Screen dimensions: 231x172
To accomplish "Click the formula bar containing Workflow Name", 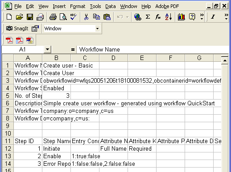I will click(153, 49).
